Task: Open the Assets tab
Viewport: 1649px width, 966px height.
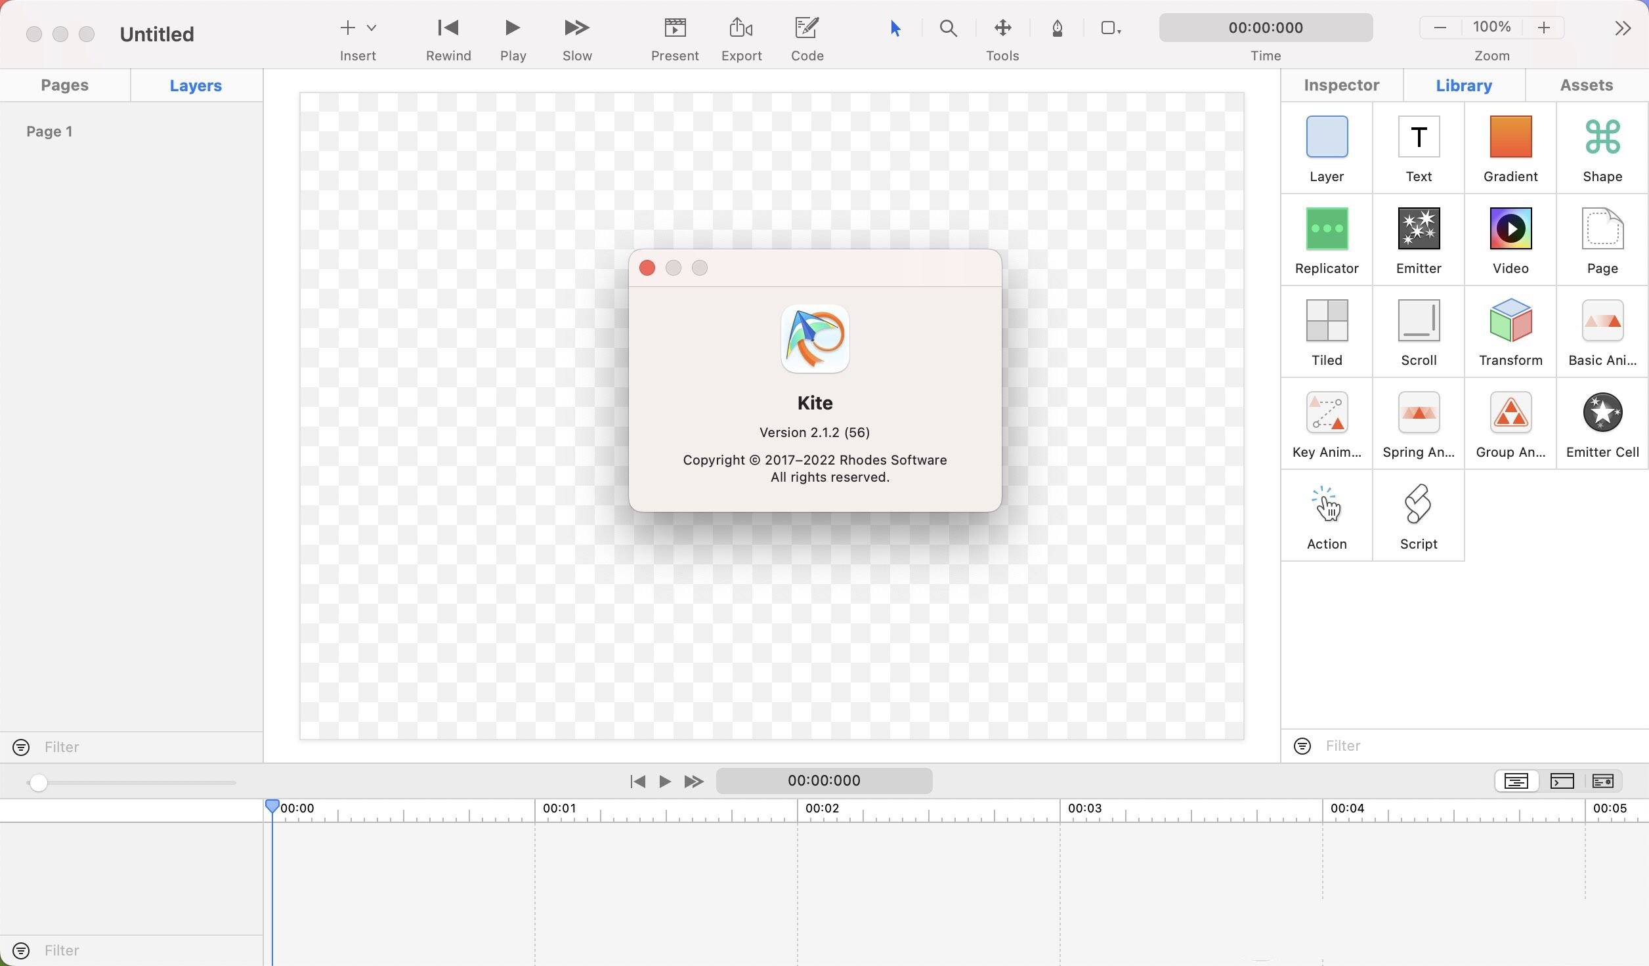Action: tap(1586, 85)
